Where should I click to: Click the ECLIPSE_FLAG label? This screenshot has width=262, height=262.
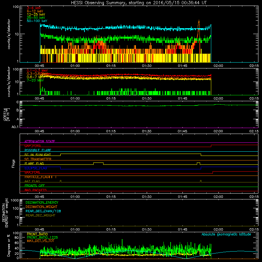pyautogui.click(x=36, y=168)
